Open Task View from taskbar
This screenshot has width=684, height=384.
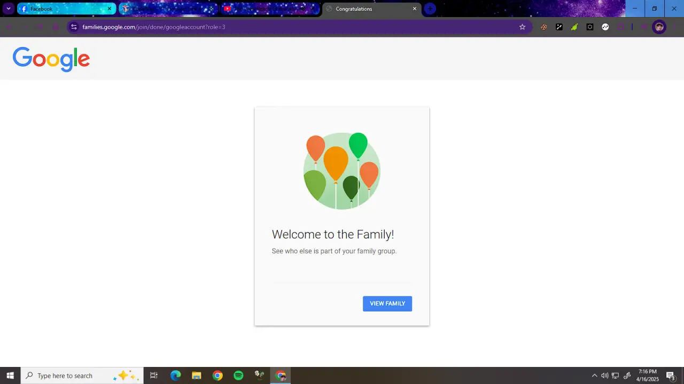(153, 375)
